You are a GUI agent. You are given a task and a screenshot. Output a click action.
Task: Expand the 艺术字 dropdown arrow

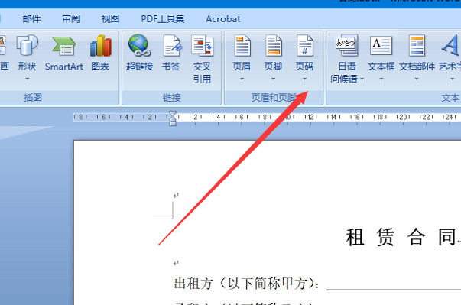click(452, 79)
